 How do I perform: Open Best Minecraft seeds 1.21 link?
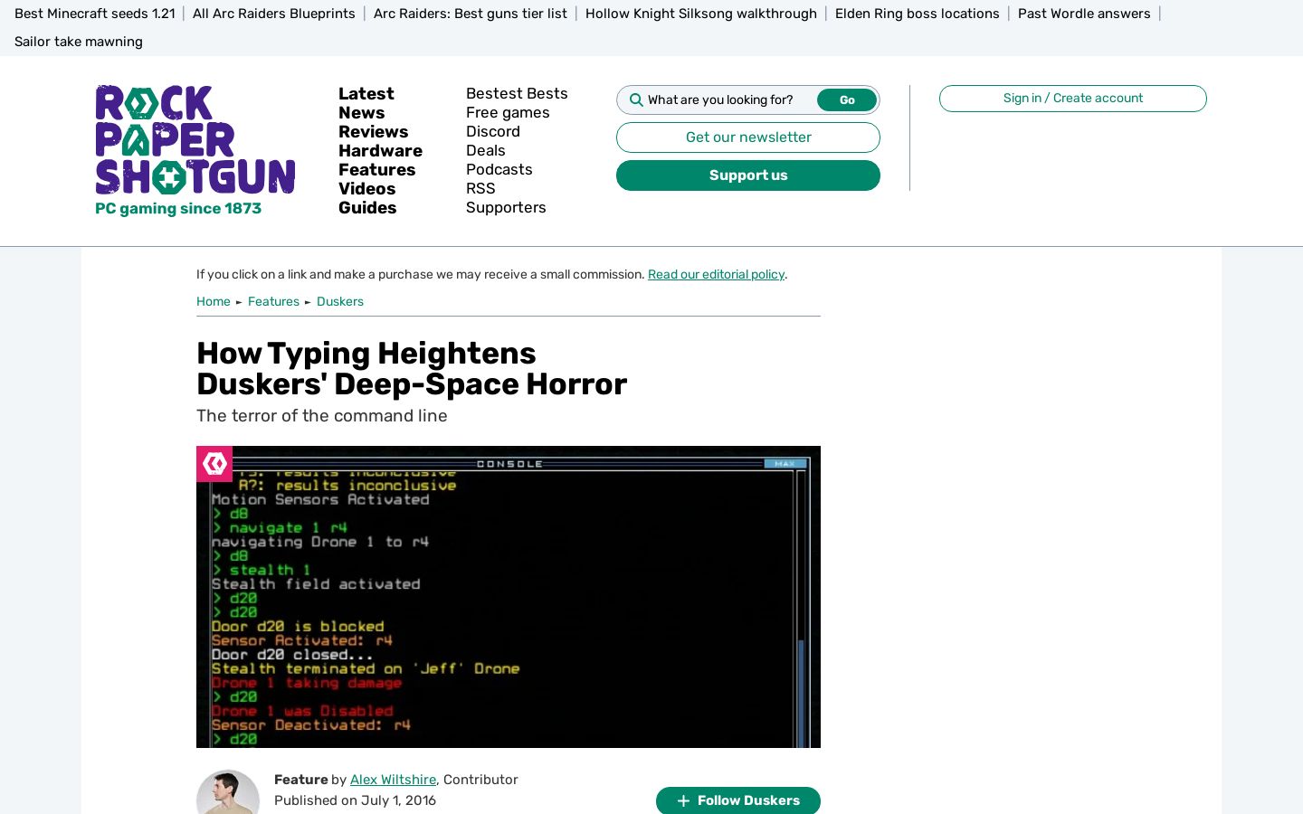95,14
